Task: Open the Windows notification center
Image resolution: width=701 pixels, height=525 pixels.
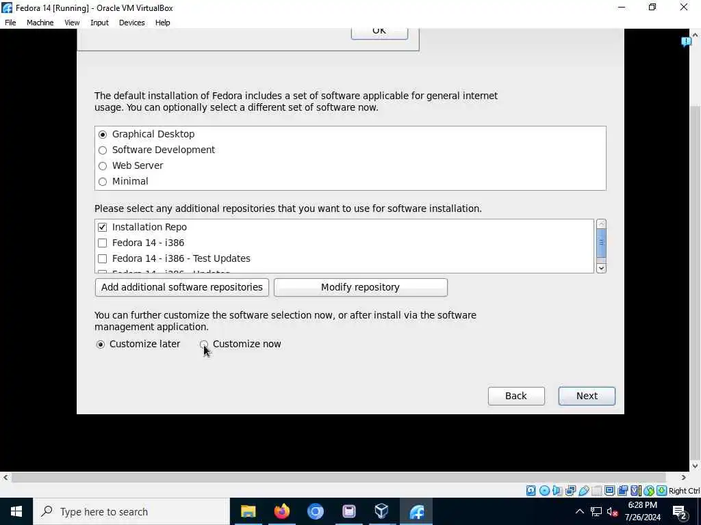Action: coord(680,511)
